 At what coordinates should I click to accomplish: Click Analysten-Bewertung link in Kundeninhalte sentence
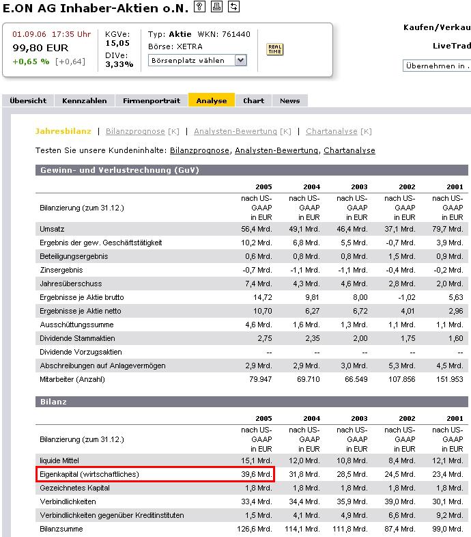pos(276,150)
